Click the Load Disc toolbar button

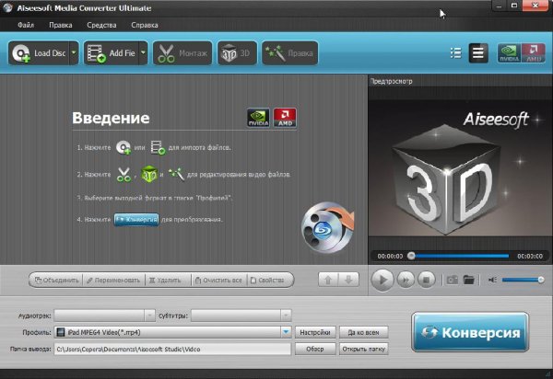click(x=39, y=53)
